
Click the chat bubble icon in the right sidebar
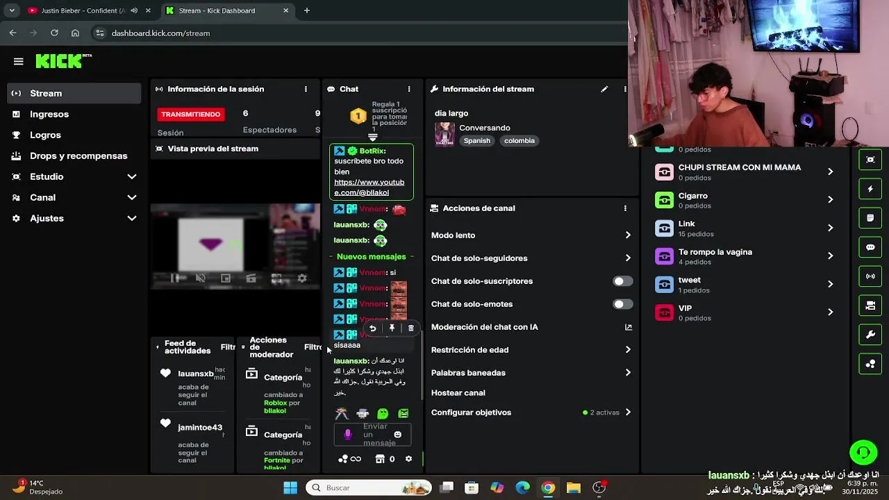pyautogui.click(x=870, y=247)
